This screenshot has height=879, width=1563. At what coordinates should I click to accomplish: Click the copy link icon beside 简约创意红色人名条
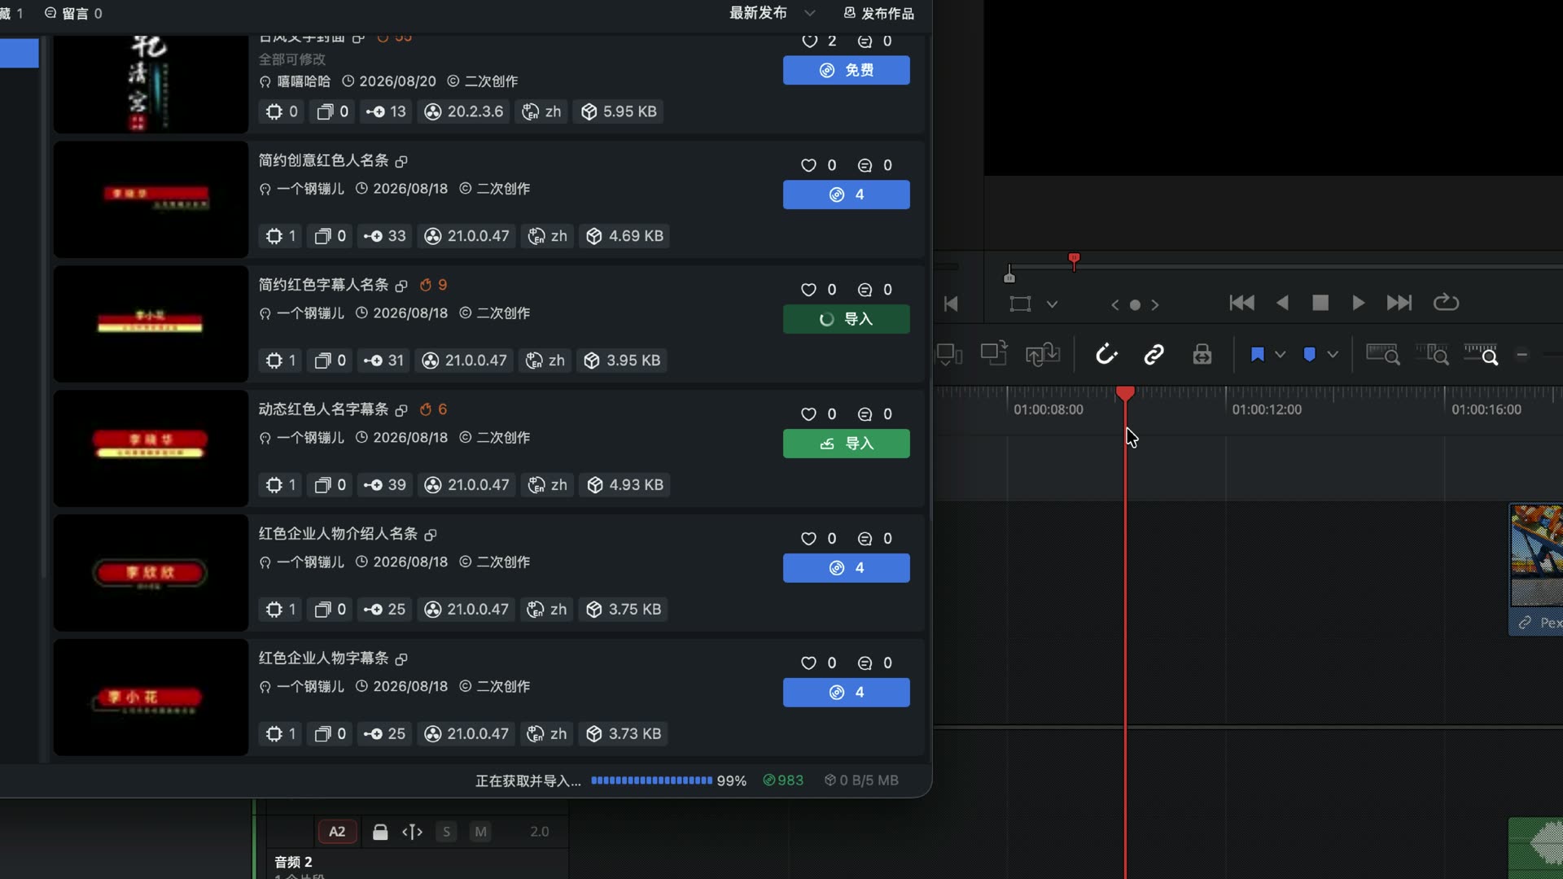pyautogui.click(x=401, y=161)
